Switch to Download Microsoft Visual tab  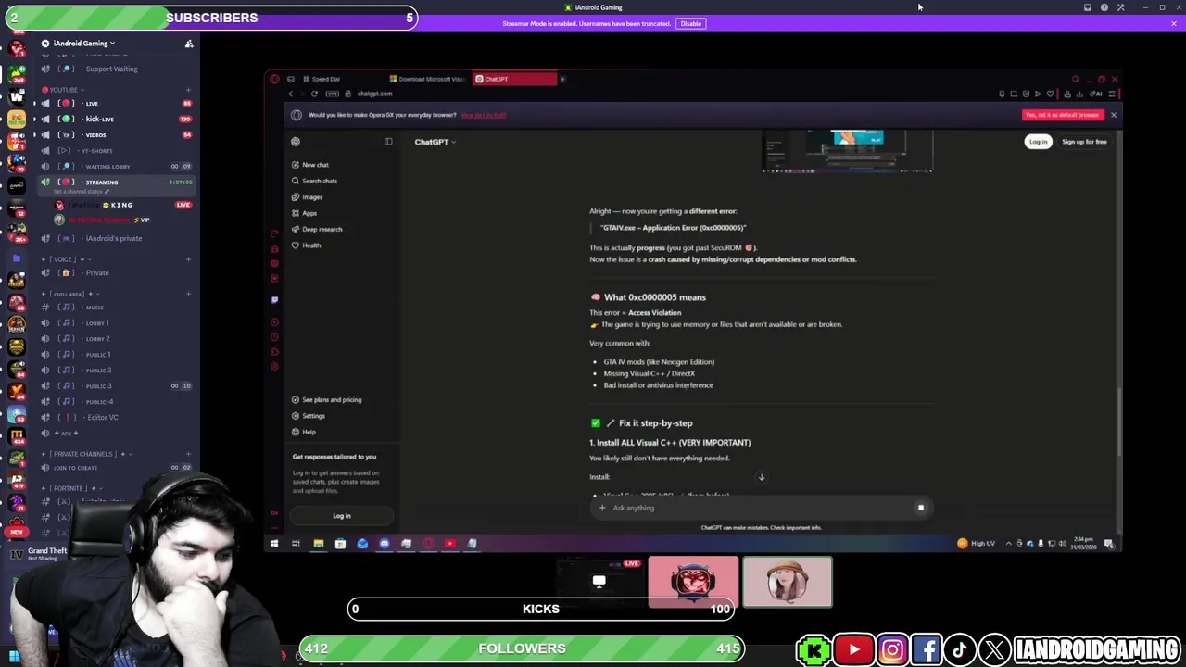(x=427, y=79)
